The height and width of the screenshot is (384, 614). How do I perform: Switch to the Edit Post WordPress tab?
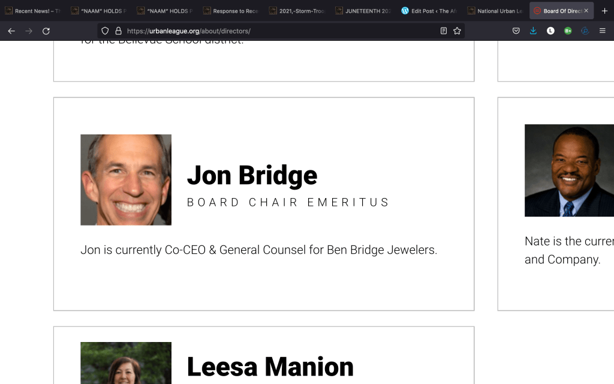pyautogui.click(x=429, y=11)
